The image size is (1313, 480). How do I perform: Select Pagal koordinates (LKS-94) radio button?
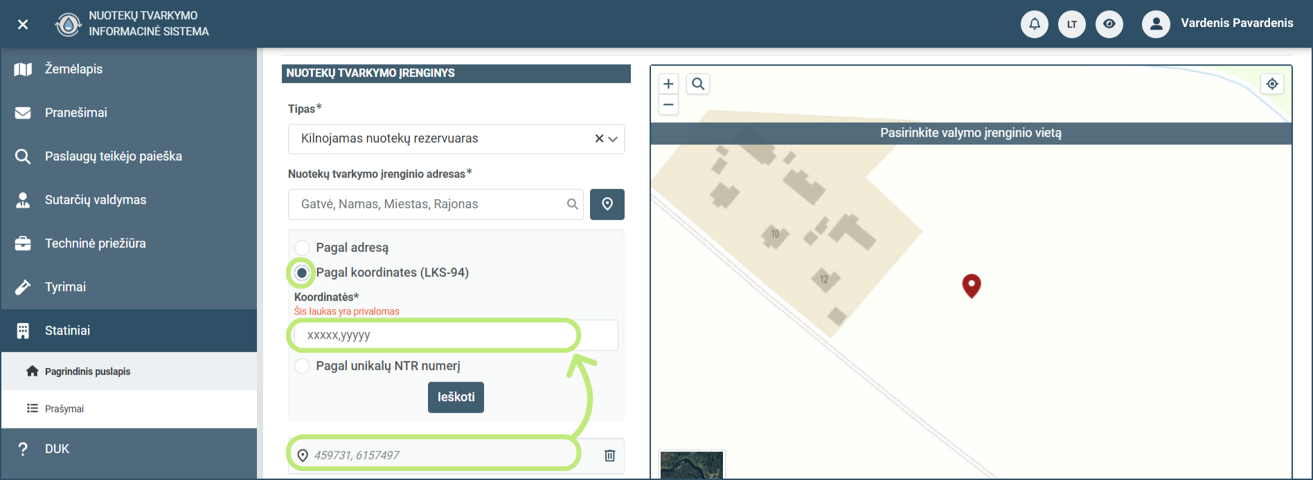pos(302,273)
